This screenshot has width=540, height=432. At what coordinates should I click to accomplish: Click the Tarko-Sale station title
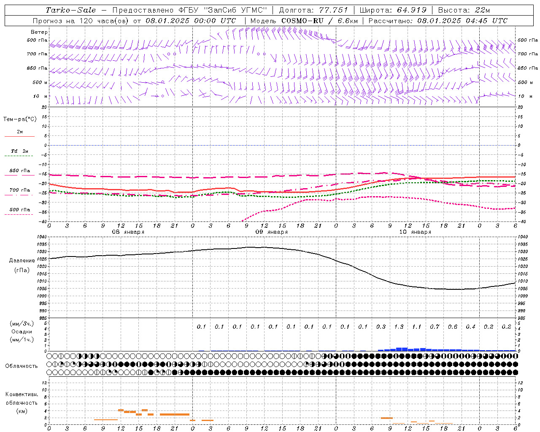click(x=70, y=10)
